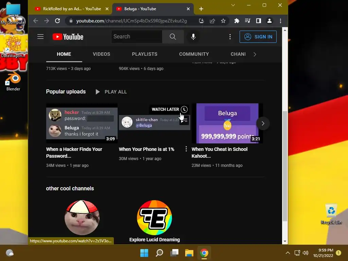Click Watch Later clock icon on thumbnail
The height and width of the screenshot is (261, 348).
pyautogui.click(x=184, y=109)
